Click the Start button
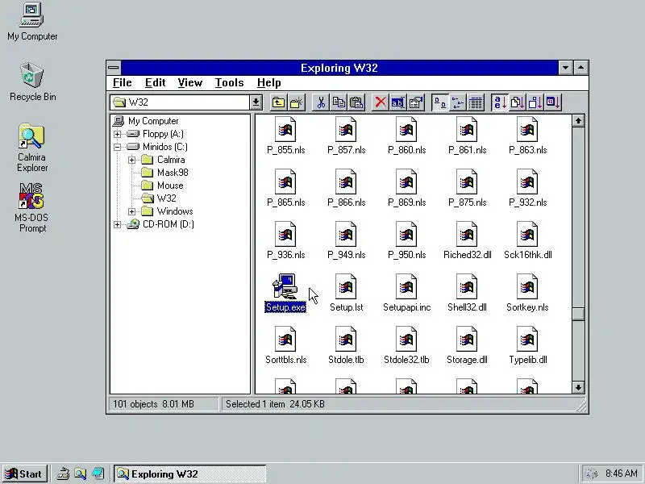Viewport: 645px width, 484px height. click(25, 474)
